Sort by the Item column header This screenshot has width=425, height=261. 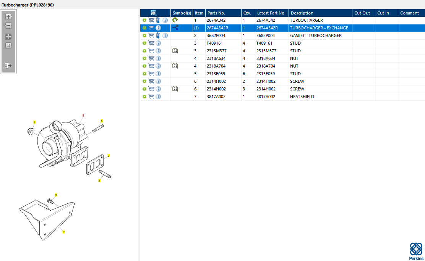(199, 13)
